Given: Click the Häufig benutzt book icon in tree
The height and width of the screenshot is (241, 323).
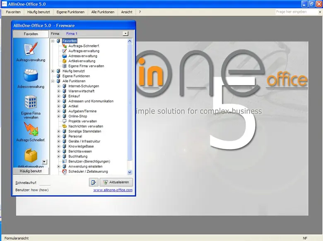Looking at the screenshot, I should click(58, 71).
